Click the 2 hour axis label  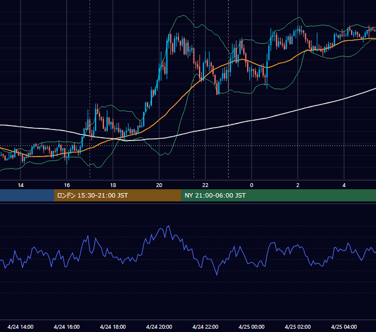(298, 185)
